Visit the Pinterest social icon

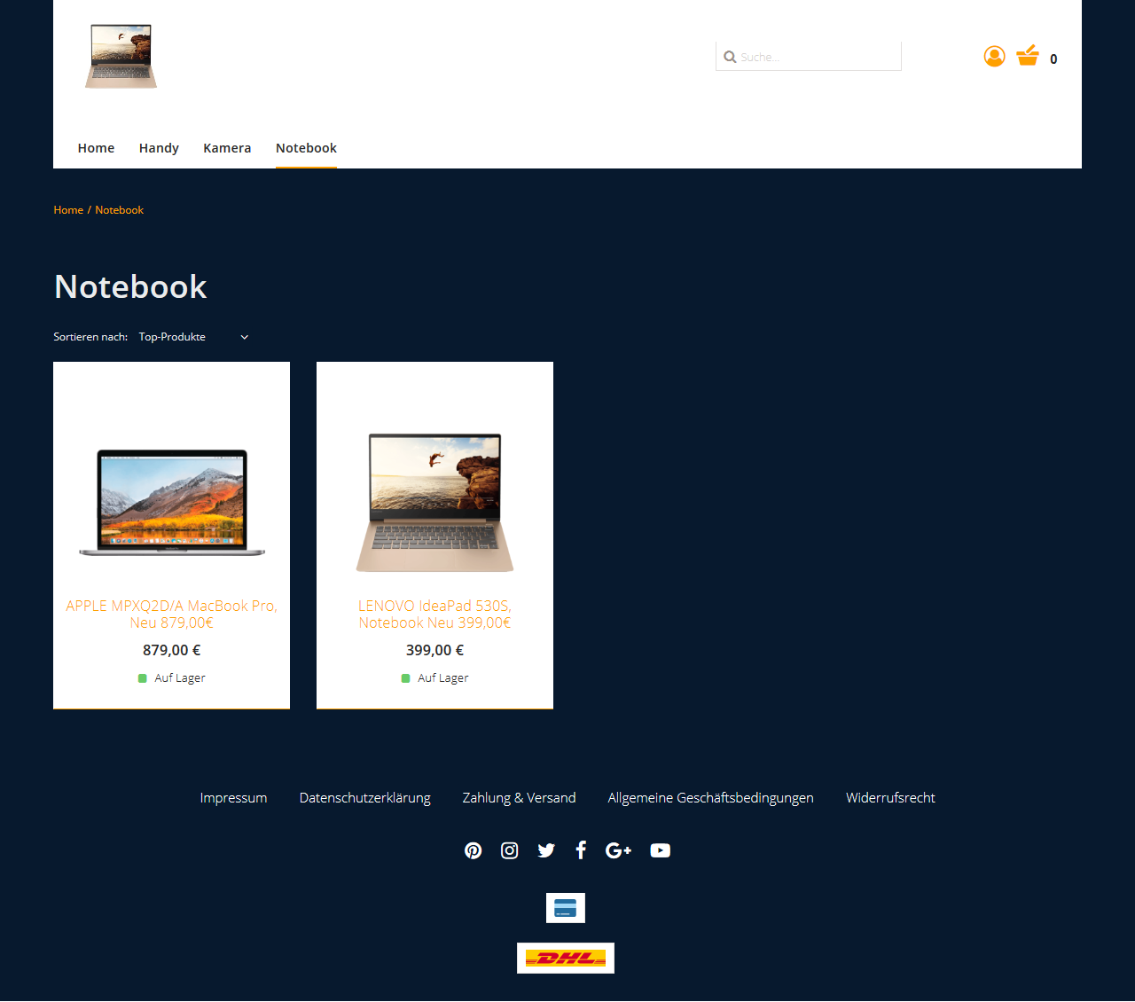point(474,850)
